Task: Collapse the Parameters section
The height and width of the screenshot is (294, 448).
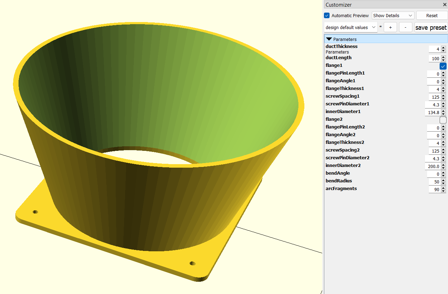Action: pyautogui.click(x=329, y=39)
